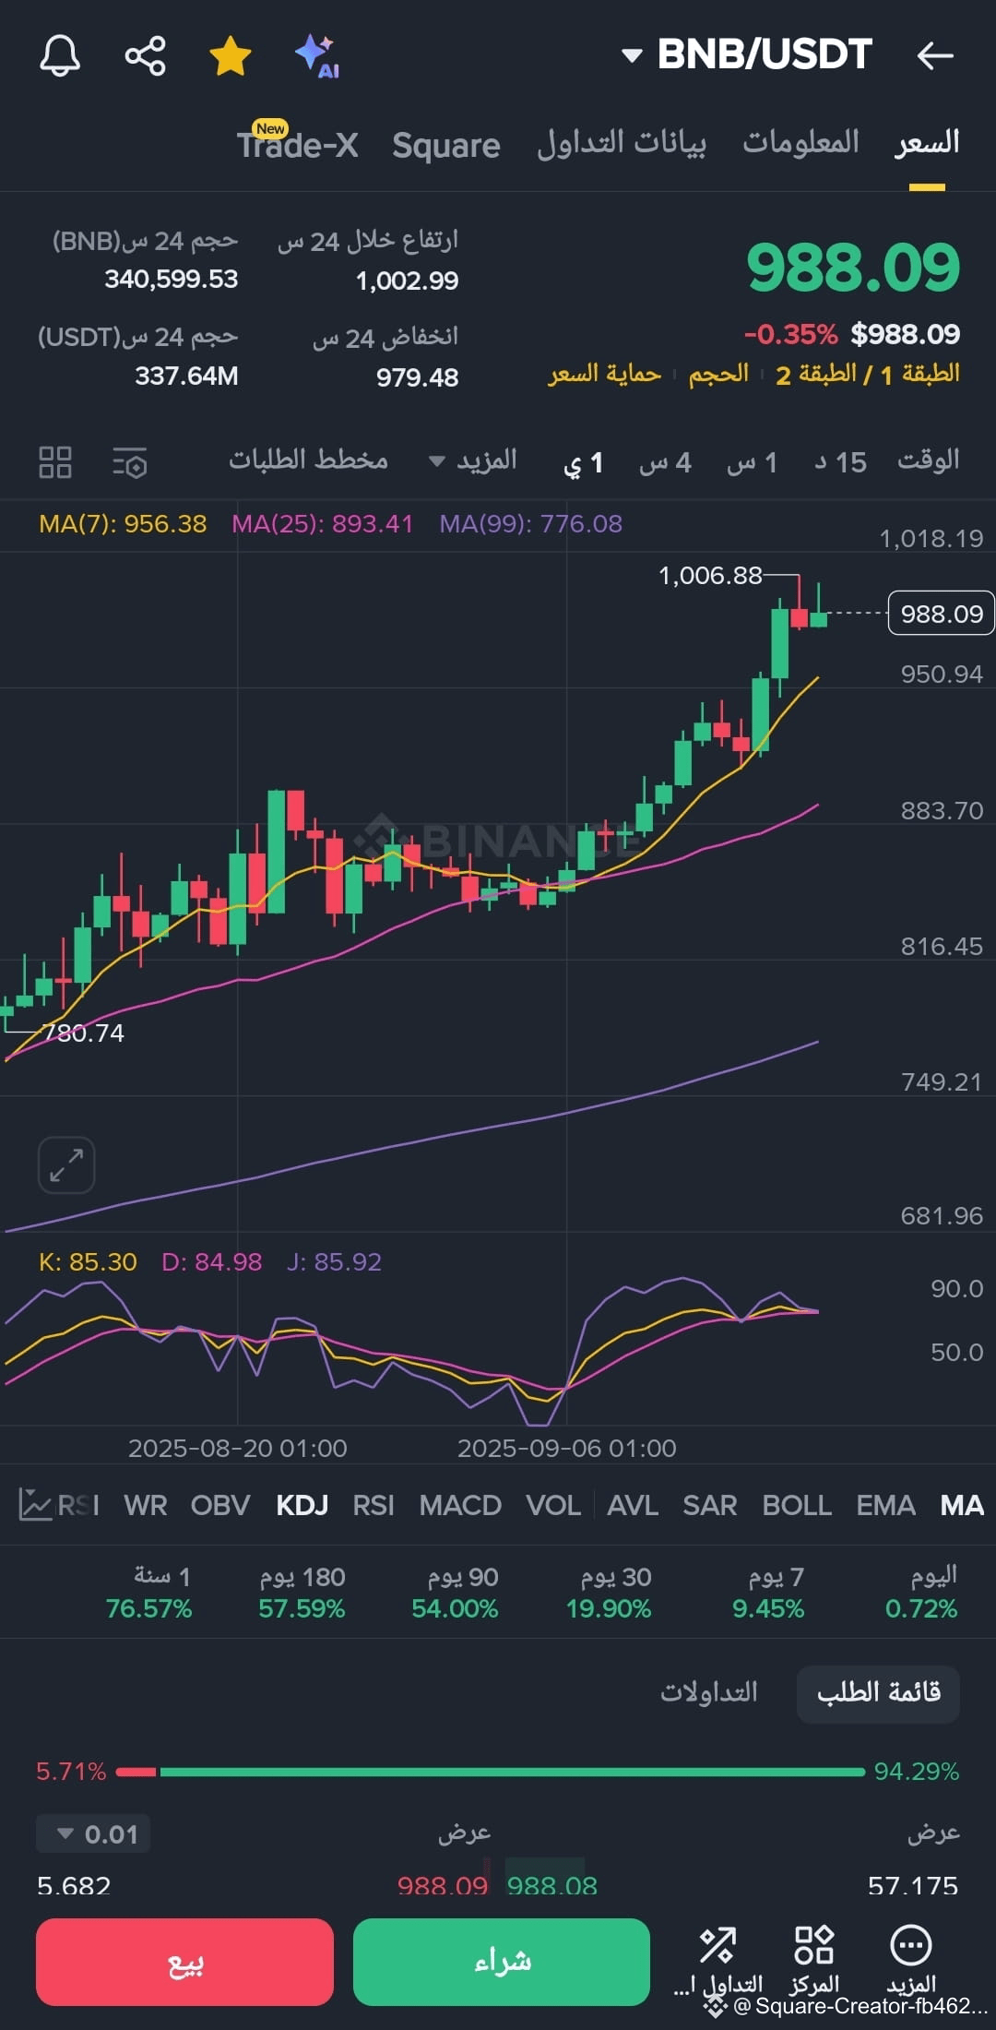Open the BNB/USDT pair dropdown

pyautogui.click(x=747, y=54)
